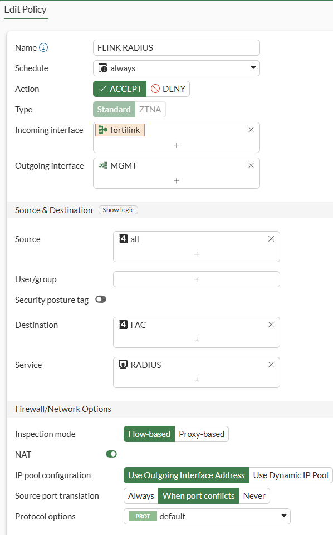333x535 pixels.
Task: Select Use Dynamic IP Pool
Action: point(291,475)
